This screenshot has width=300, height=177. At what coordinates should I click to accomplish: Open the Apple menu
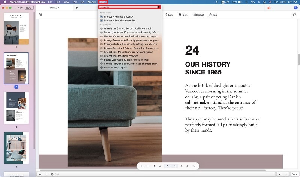coord(5,2)
